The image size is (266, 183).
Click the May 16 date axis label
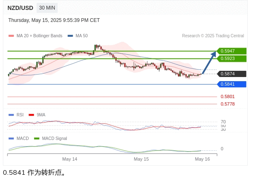[x=203, y=159]
